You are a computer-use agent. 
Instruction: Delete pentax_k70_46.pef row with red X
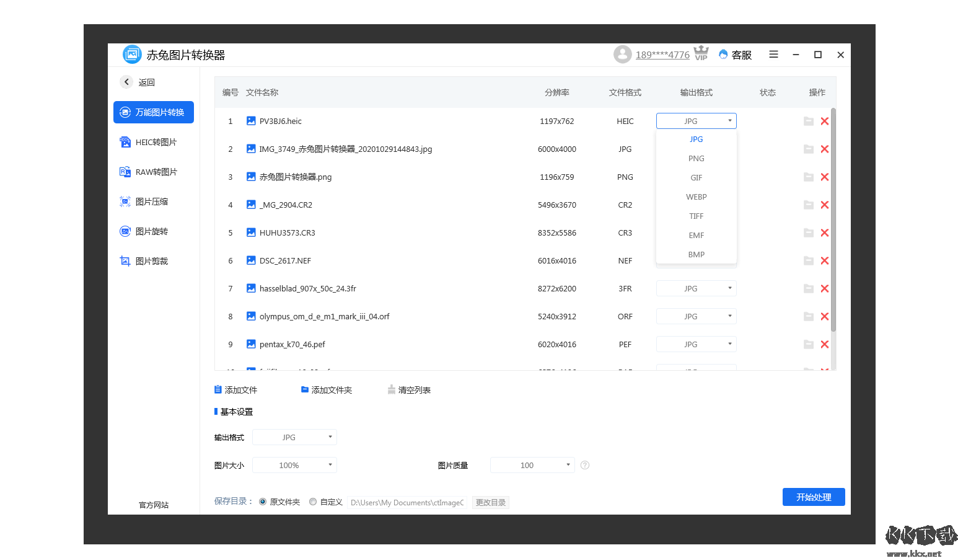tap(825, 344)
